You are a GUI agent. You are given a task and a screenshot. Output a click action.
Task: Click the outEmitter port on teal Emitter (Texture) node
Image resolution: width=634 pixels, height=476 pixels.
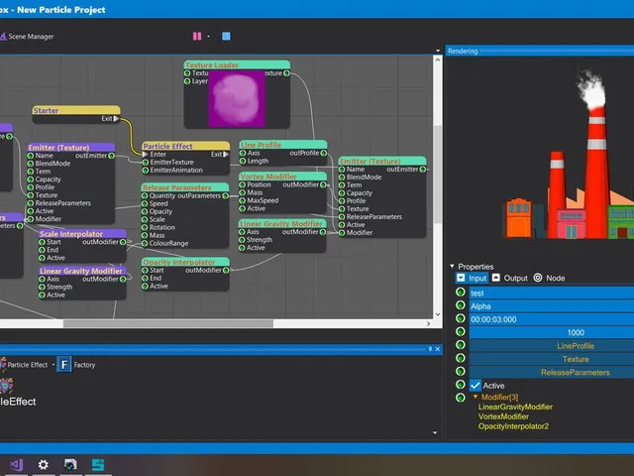point(422,170)
